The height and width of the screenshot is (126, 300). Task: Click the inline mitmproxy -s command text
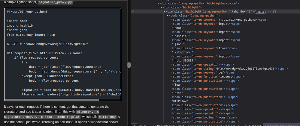(94, 112)
